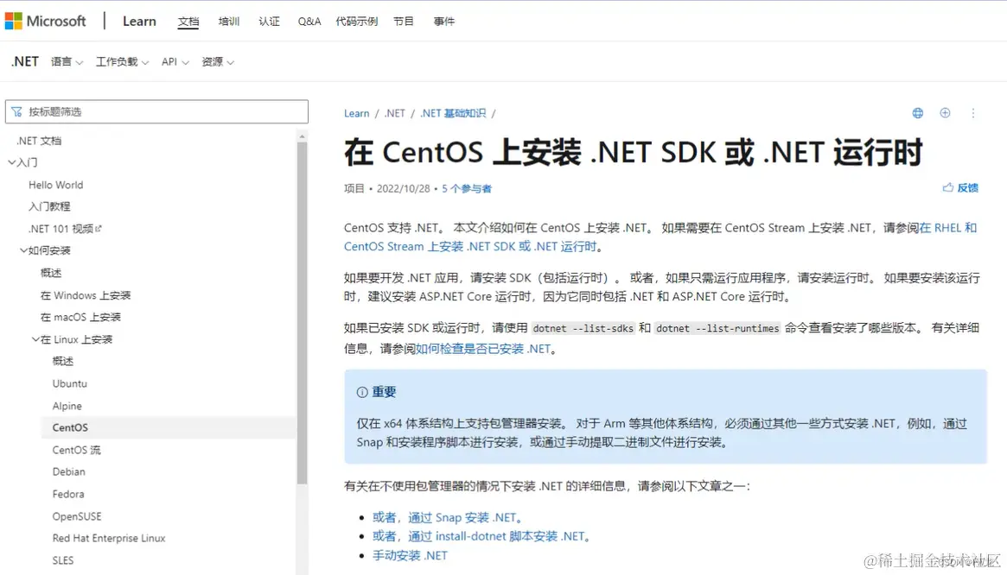
Task: Open the API dropdown menu
Action: tap(175, 61)
